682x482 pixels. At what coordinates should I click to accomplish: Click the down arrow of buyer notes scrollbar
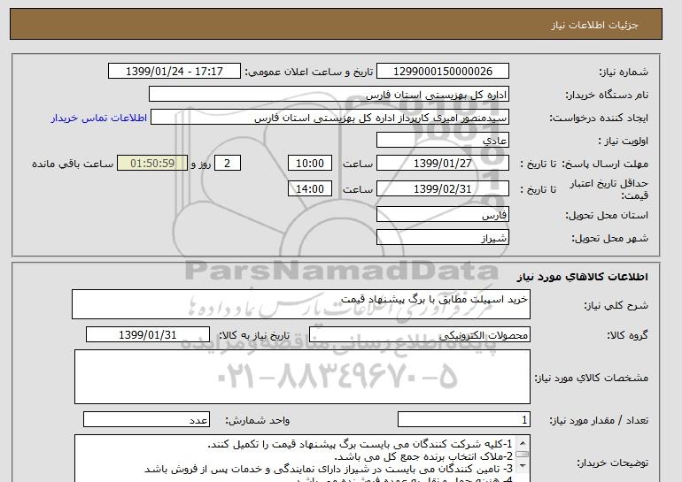523,466
